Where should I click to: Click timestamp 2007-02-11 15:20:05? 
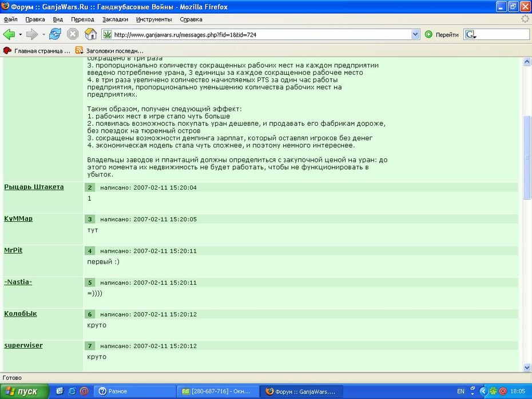[x=165, y=219]
